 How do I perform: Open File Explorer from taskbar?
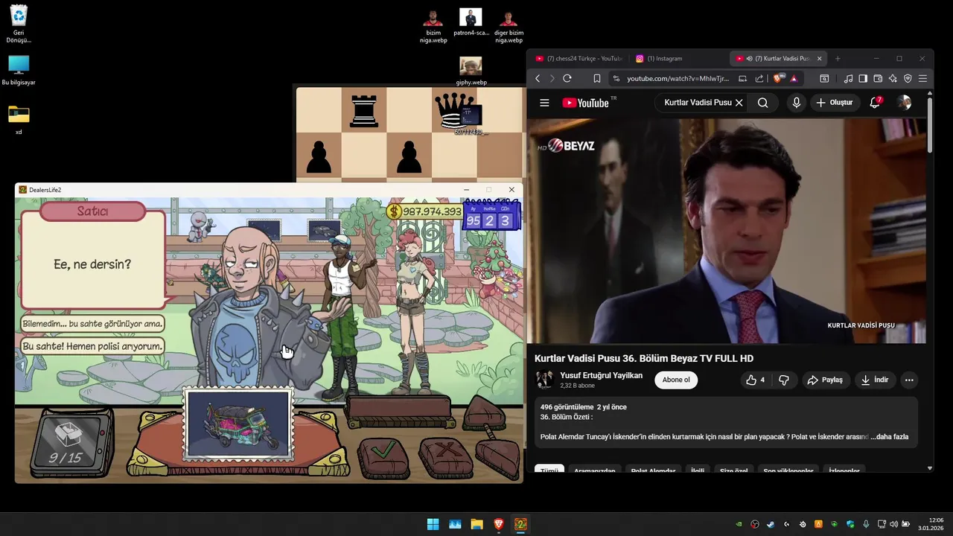[x=476, y=524]
